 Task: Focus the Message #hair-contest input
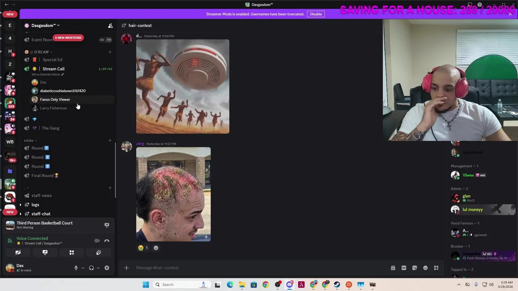(x=259, y=268)
